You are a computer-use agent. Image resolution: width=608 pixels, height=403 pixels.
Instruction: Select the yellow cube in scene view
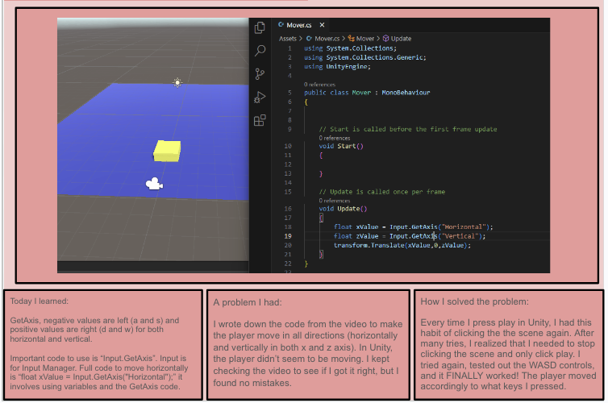click(167, 151)
